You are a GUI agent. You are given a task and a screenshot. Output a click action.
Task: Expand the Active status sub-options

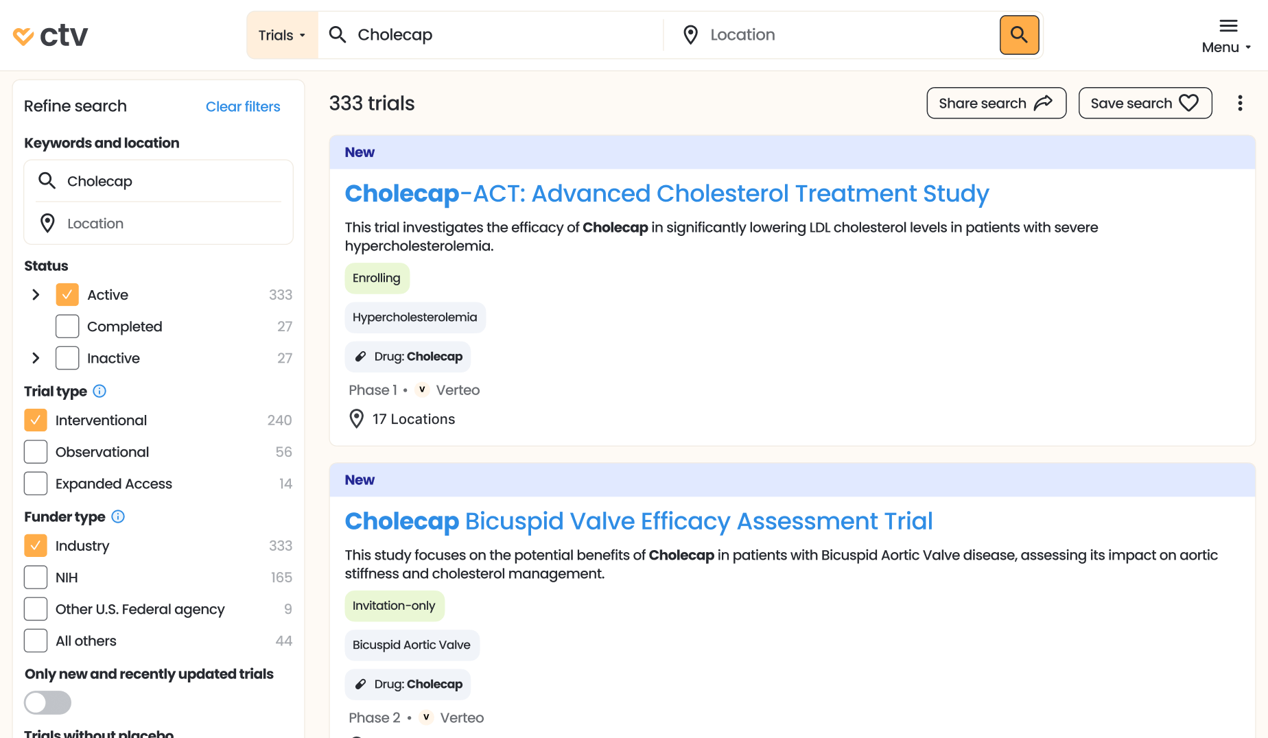click(x=36, y=295)
